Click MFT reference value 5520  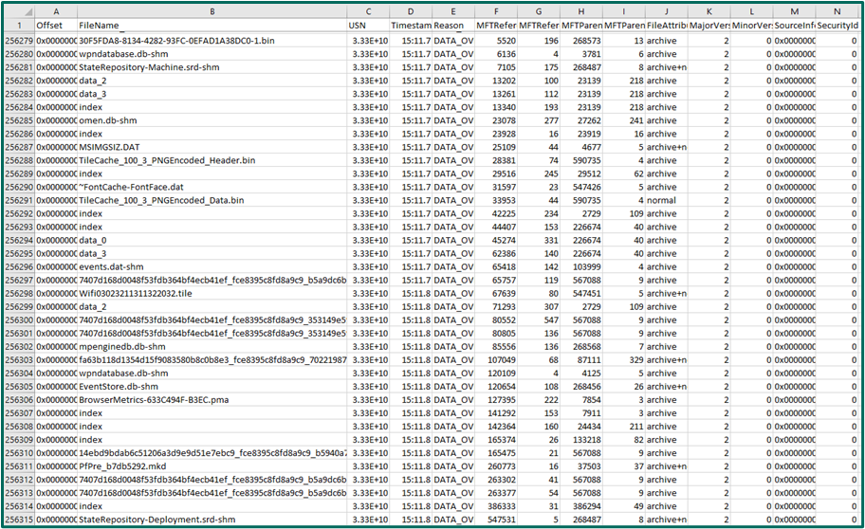(x=496, y=41)
